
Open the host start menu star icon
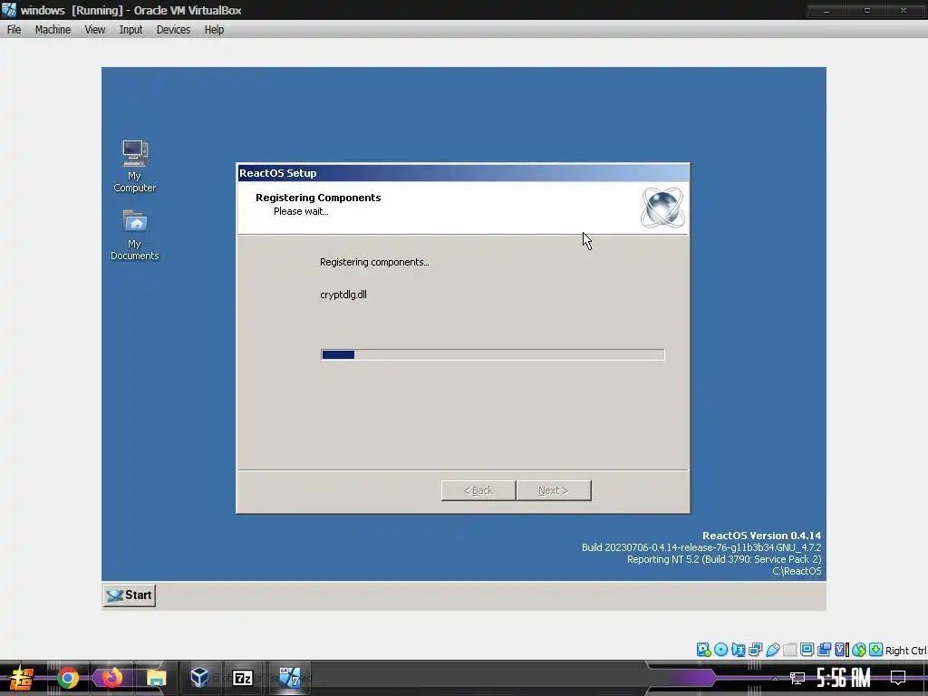coord(22,678)
